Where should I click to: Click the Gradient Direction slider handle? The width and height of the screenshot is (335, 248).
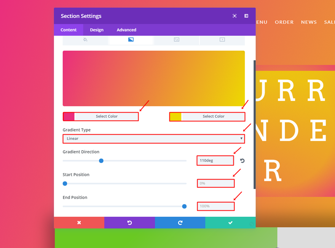[x=101, y=161]
